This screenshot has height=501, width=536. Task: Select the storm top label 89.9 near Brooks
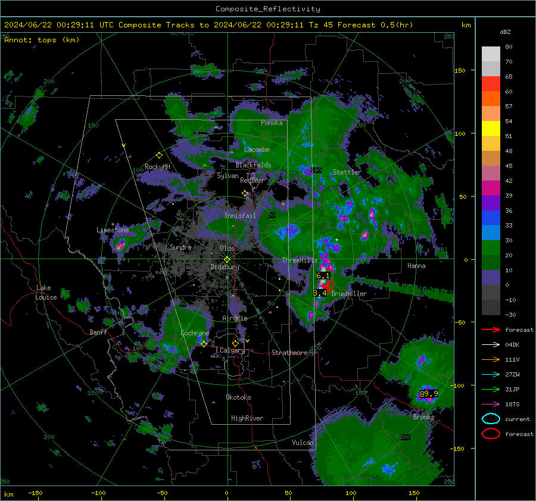pos(429,394)
